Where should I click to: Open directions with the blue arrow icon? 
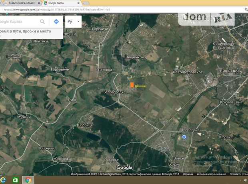(56, 22)
